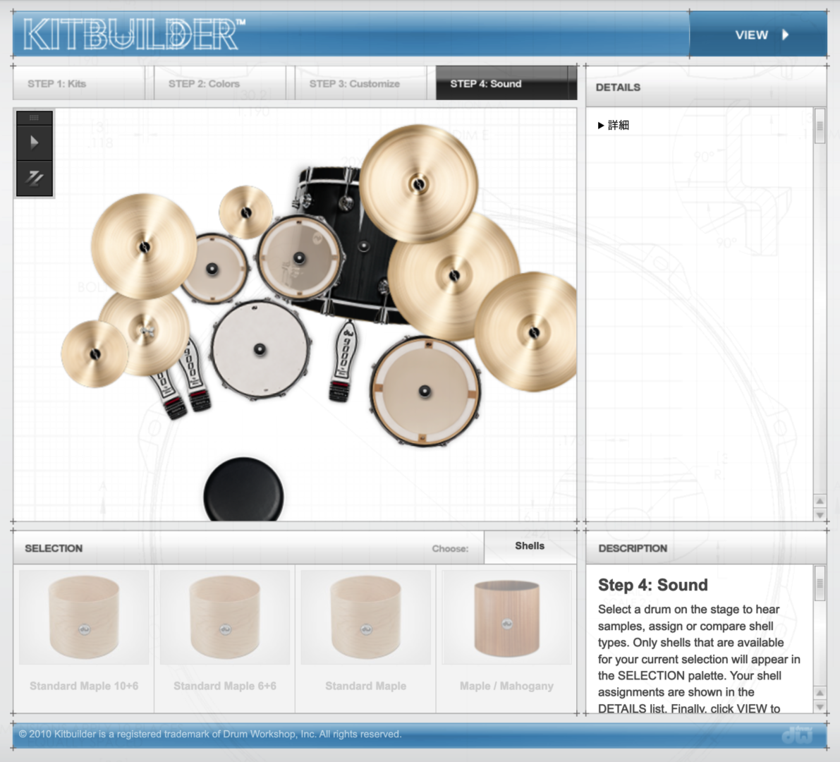Select the rack tom beside bass drum
This screenshot has height=762, width=840.
click(x=299, y=258)
